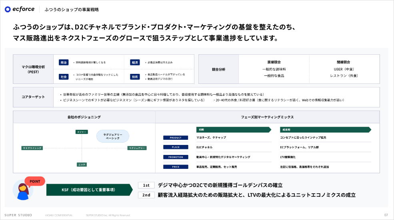The image size is (394, 220).
Task: Click the メジャー axis label
Action: 82,132
